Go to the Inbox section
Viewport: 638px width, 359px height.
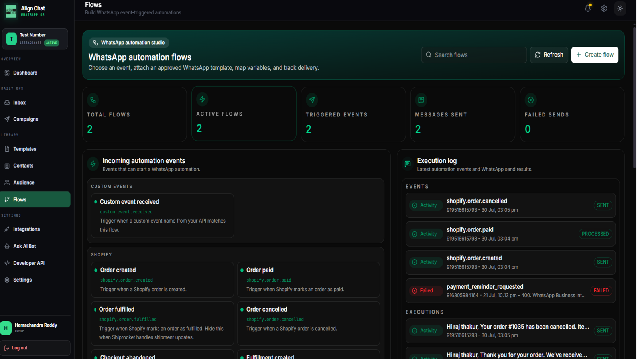[35, 103]
